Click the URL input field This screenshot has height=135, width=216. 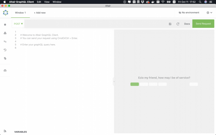pyautogui.click(x=94, y=24)
